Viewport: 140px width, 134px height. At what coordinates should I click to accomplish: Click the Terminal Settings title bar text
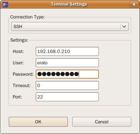click(x=69, y=4)
